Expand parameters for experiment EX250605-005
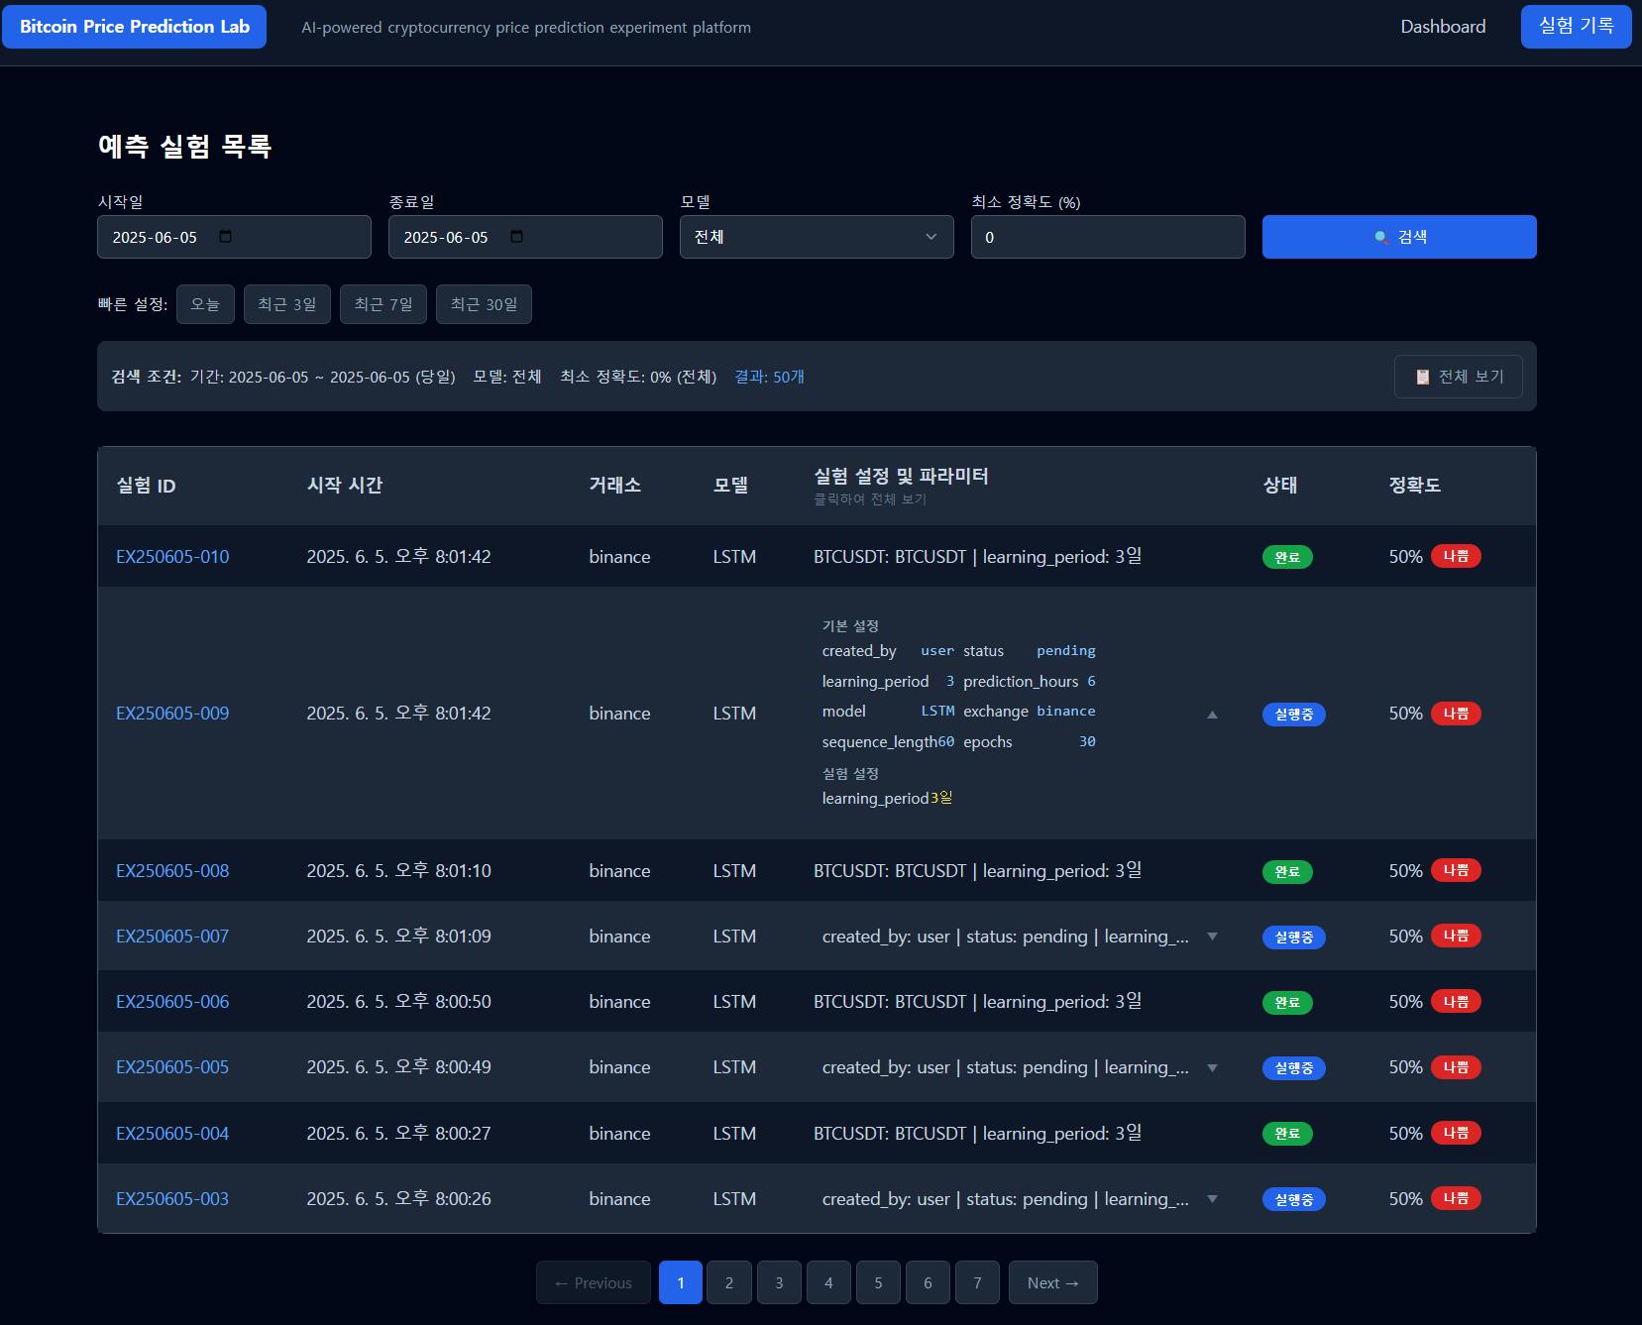 pyautogui.click(x=1212, y=1068)
